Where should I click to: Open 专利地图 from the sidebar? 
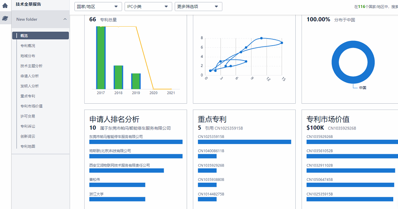pyautogui.click(x=28, y=146)
